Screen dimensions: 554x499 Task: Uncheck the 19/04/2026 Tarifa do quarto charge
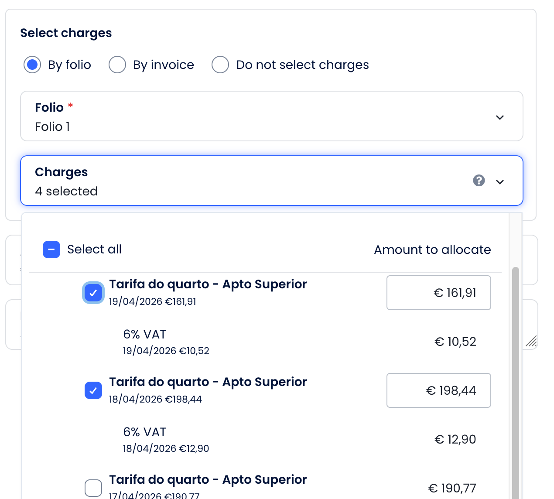[x=93, y=293]
